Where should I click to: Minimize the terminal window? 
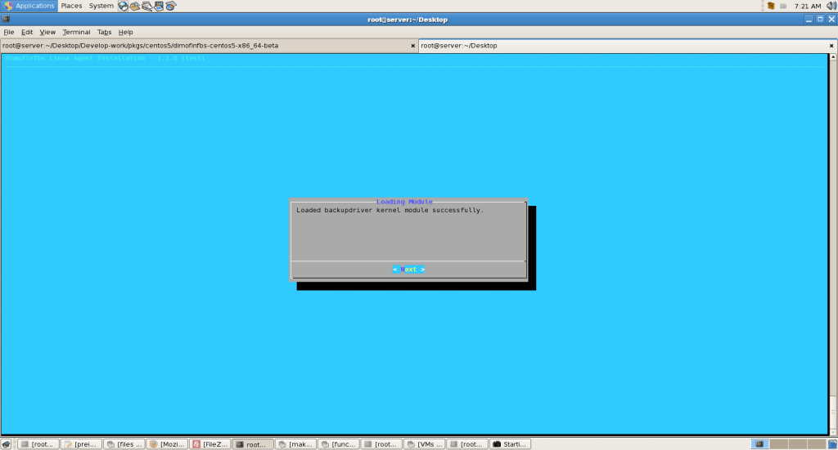coord(809,20)
